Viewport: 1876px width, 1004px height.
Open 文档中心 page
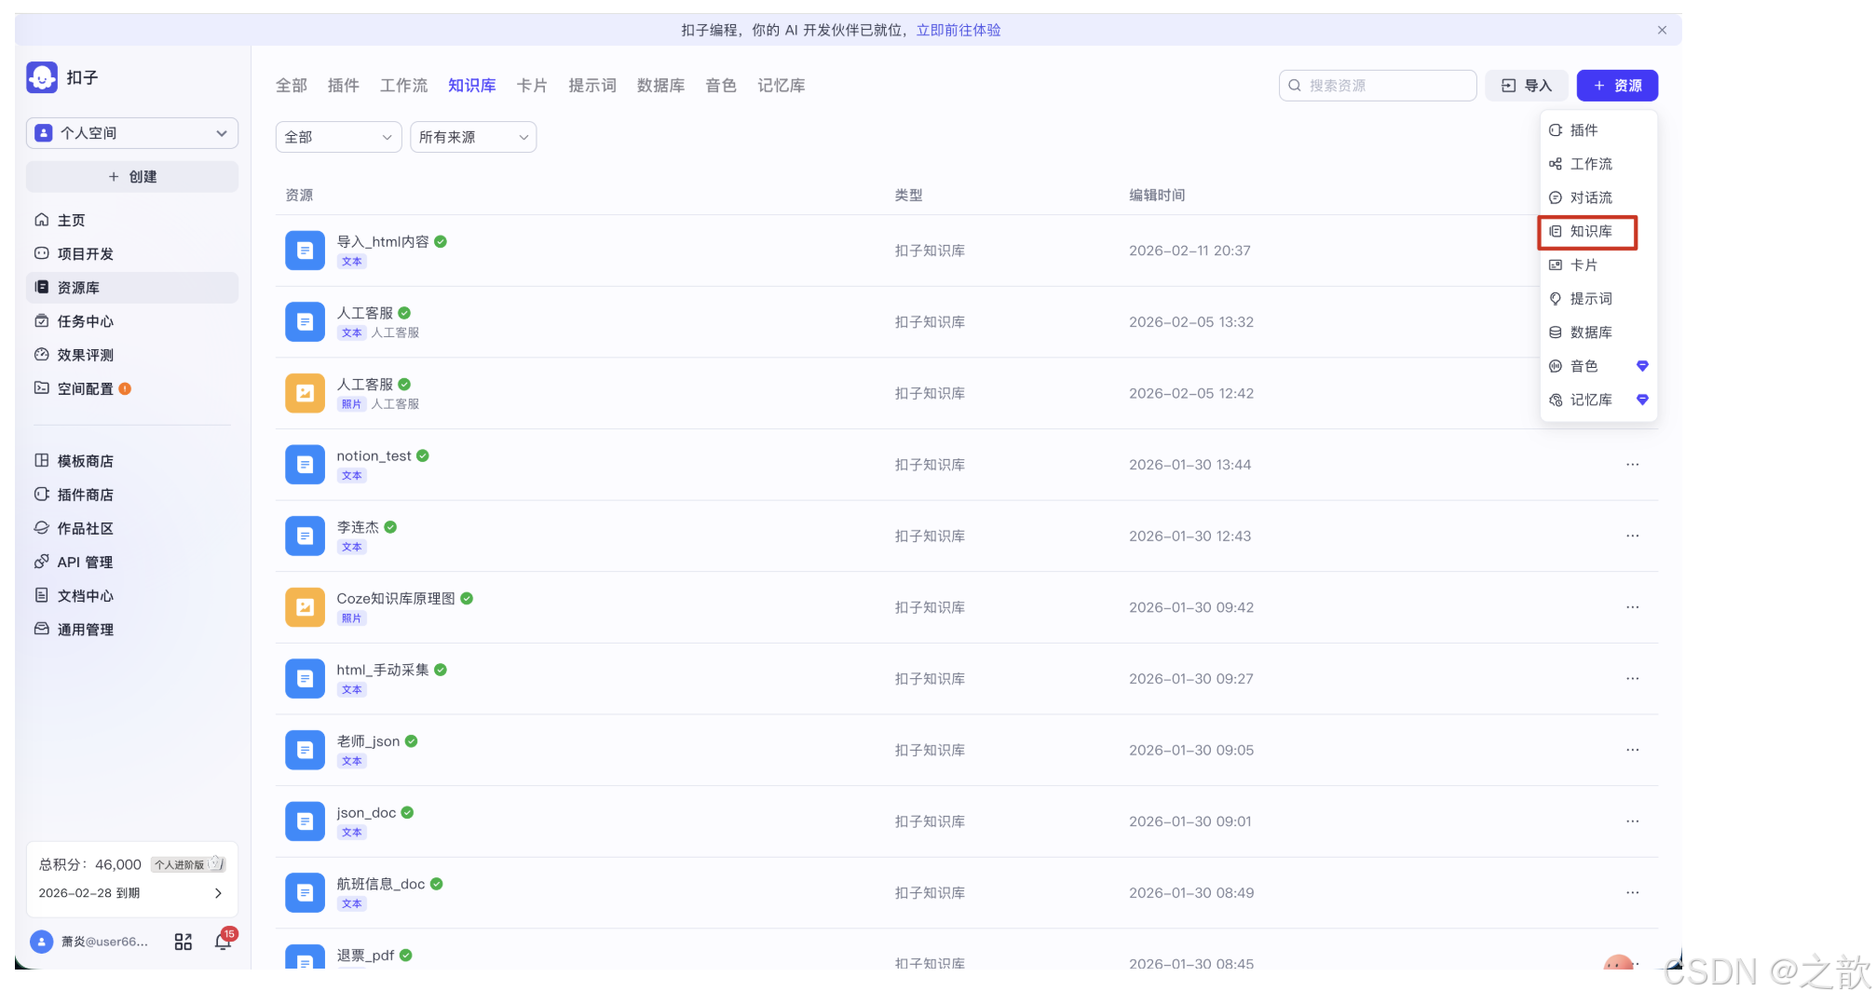click(131, 596)
